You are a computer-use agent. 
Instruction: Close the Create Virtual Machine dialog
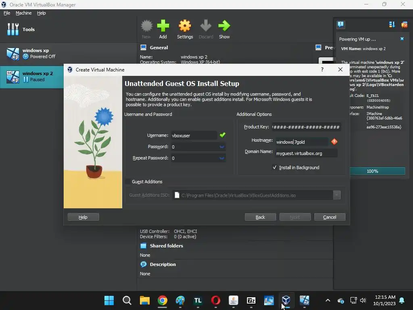pos(340,69)
